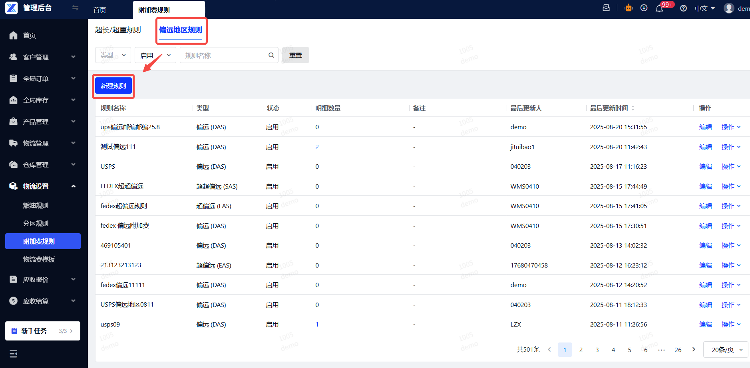This screenshot has width=750, height=368.
Task: Go to the previous page with the left arrow
Action: [x=549, y=350]
